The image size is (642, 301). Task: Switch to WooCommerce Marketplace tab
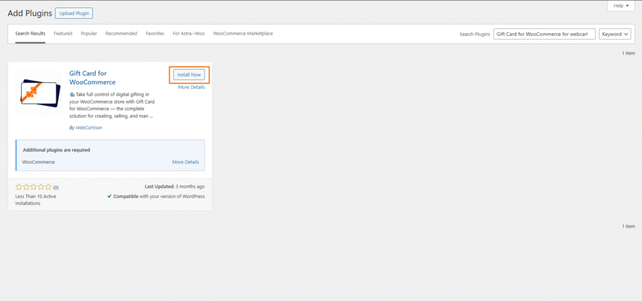click(x=243, y=33)
